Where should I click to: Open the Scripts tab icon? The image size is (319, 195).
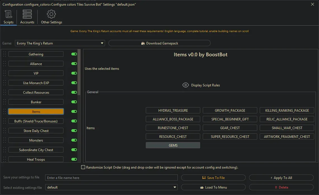tap(8, 14)
